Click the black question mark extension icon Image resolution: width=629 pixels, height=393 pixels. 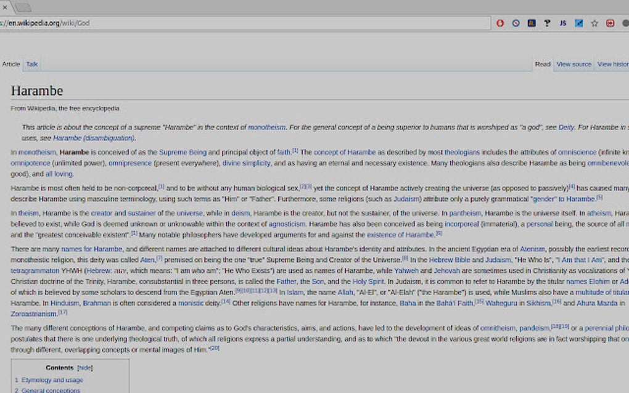547,23
